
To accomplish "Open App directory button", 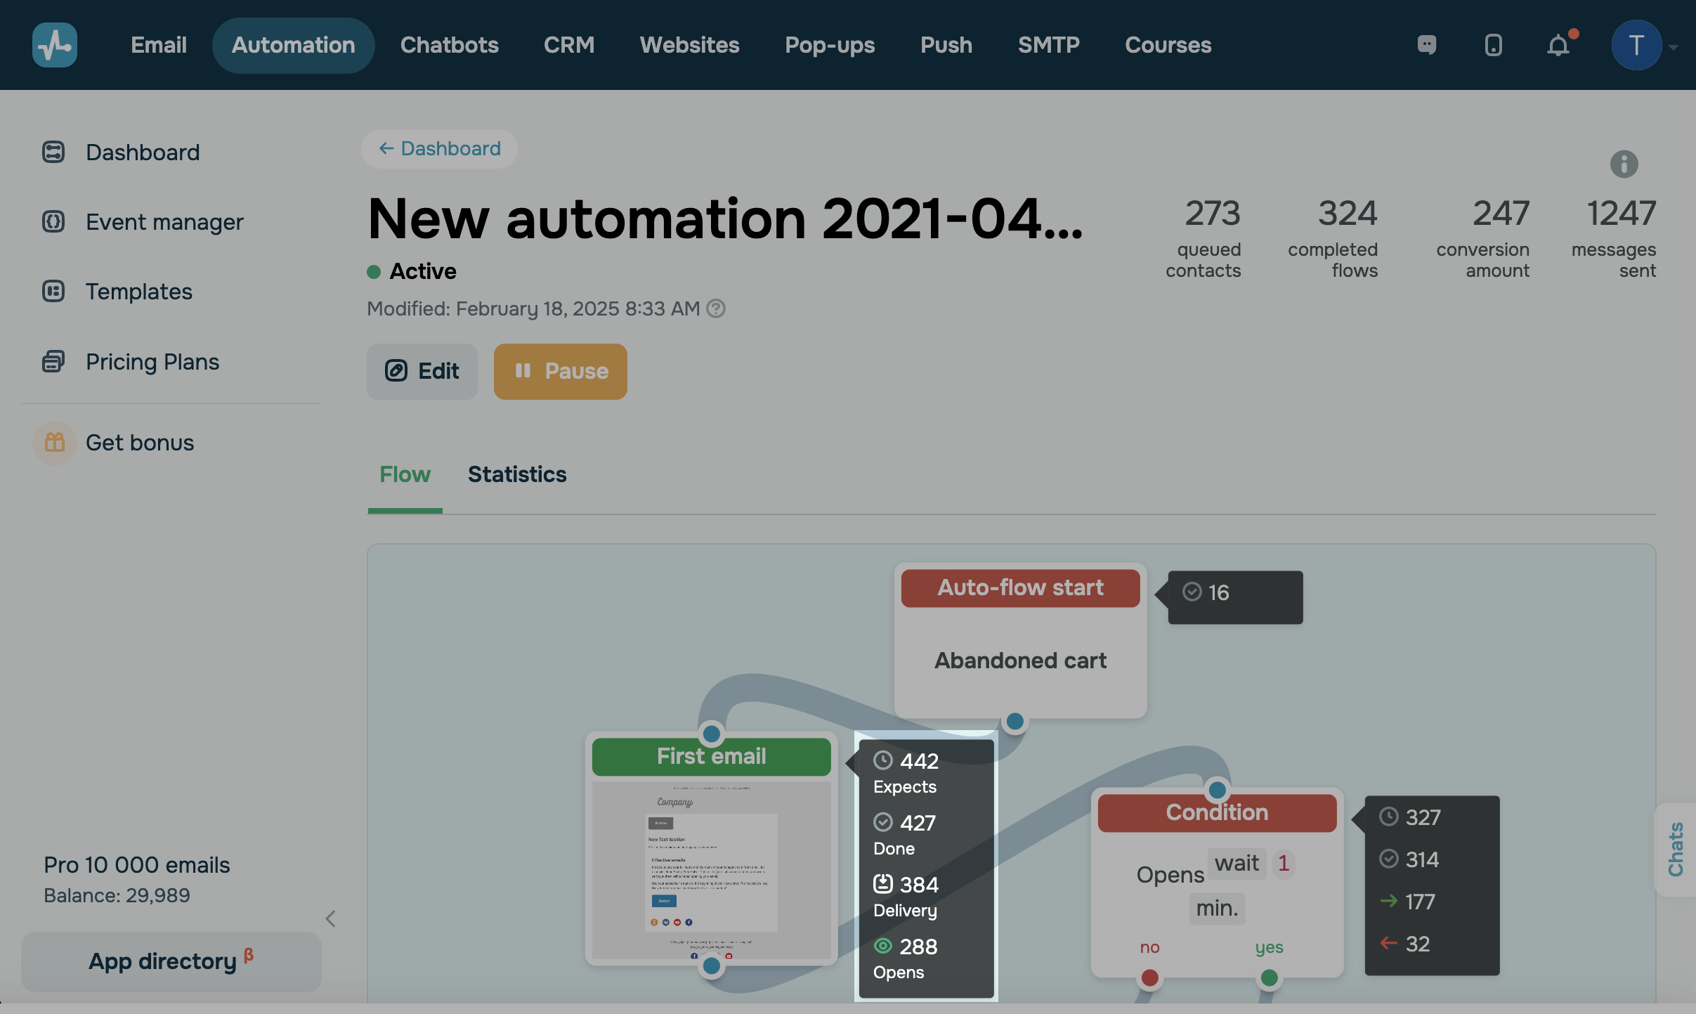I will pyautogui.click(x=171, y=961).
